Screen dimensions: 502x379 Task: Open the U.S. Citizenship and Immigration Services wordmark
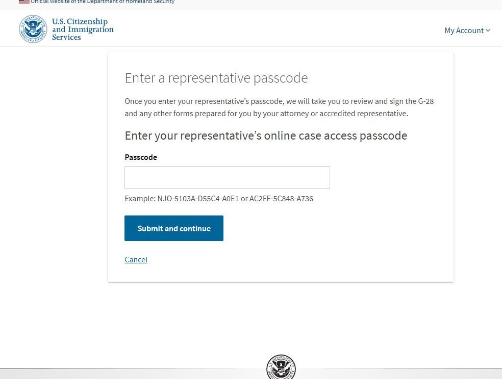click(x=83, y=29)
